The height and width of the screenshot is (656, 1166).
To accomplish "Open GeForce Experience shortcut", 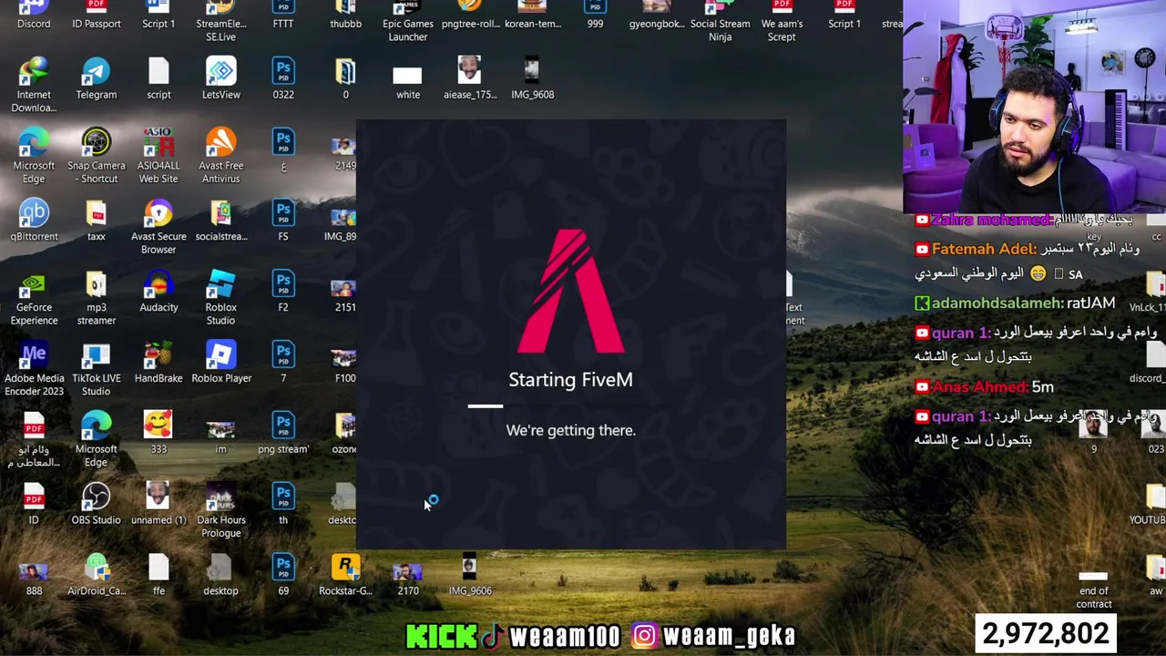I will tap(34, 298).
